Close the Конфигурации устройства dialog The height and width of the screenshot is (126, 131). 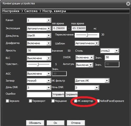click(128, 4)
